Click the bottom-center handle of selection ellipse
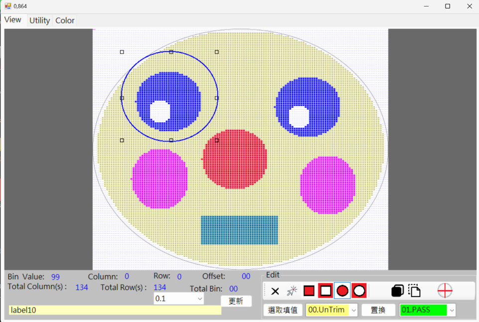This screenshot has height=322, width=479. pyautogui.click(x=171, y=140)
